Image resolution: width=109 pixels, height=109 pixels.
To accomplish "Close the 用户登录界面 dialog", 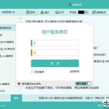I will pos(90,24).
